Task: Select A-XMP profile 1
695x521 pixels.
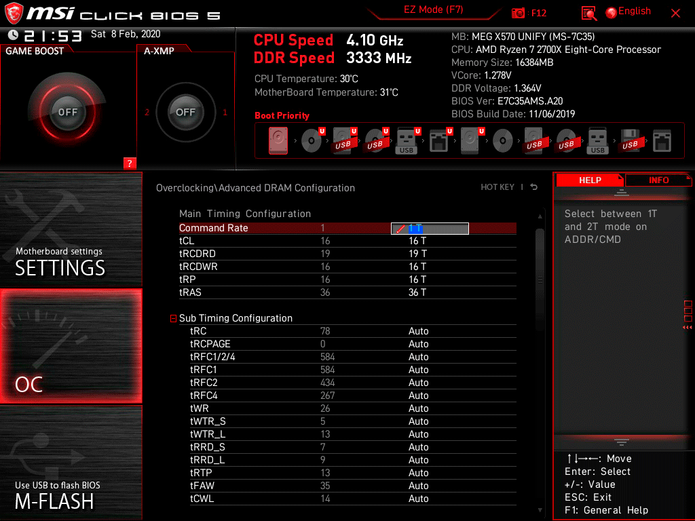Action: point(225,113)
